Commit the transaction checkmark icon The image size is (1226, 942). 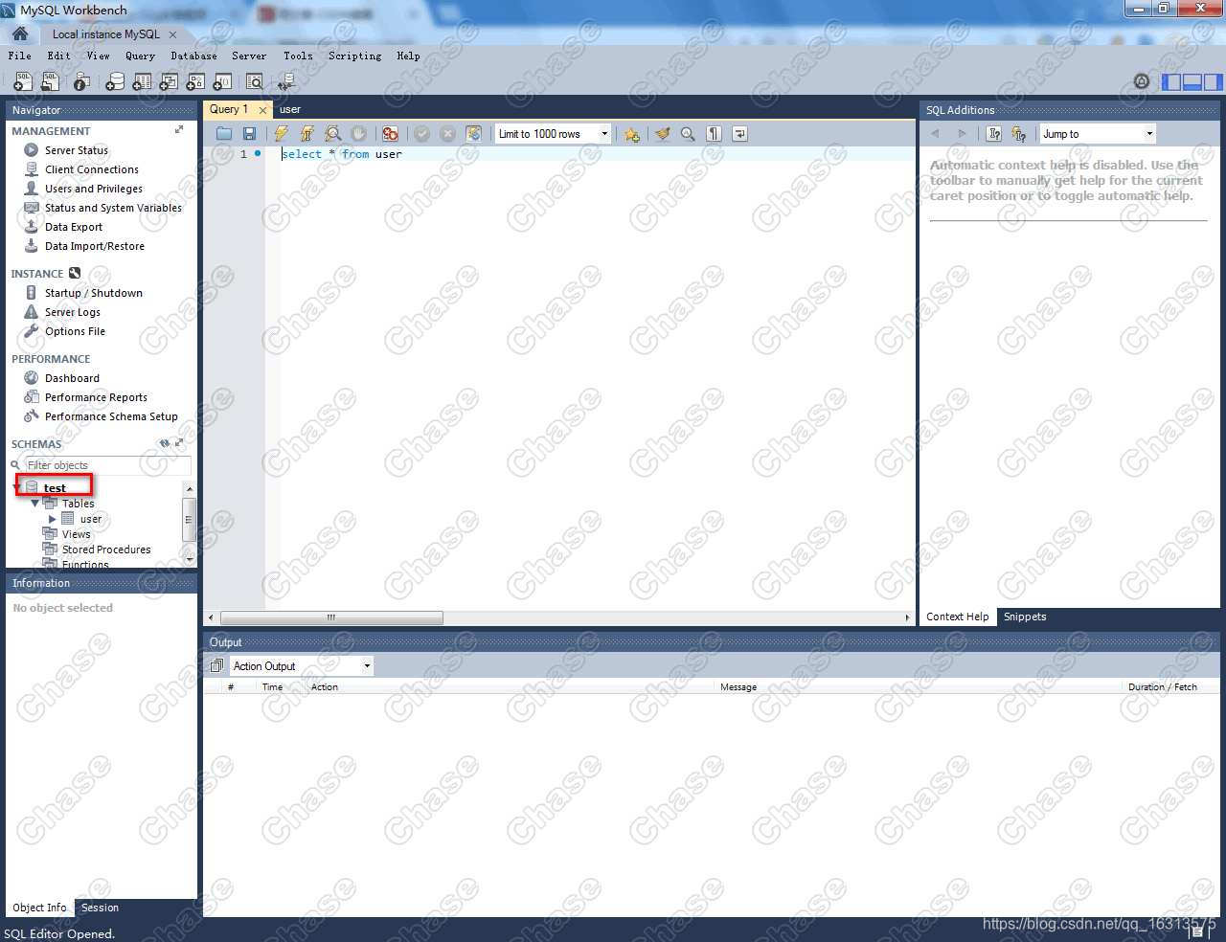tap(421, 134)
